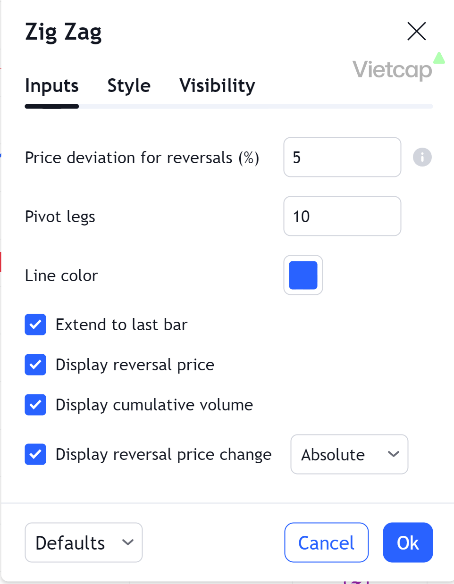
Task: Click the Vietcap logo watermark
Action: [398, 67]
